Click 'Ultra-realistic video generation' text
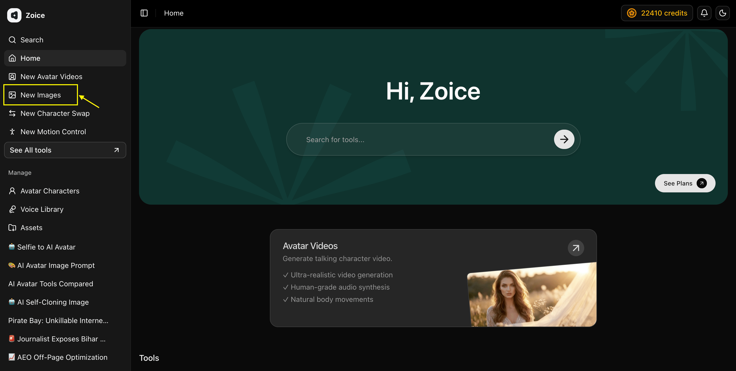 [341, 275]
